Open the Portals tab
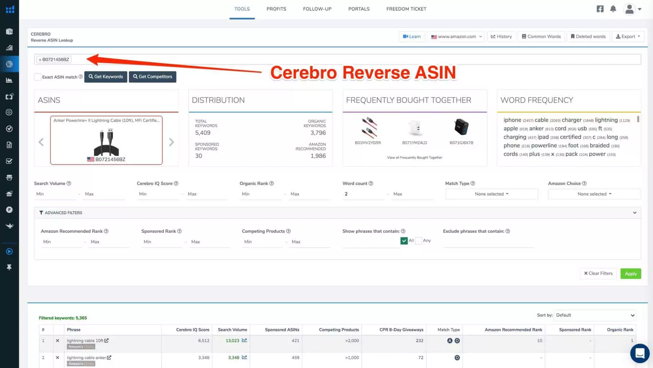The image size is (653, 368). 359,9
